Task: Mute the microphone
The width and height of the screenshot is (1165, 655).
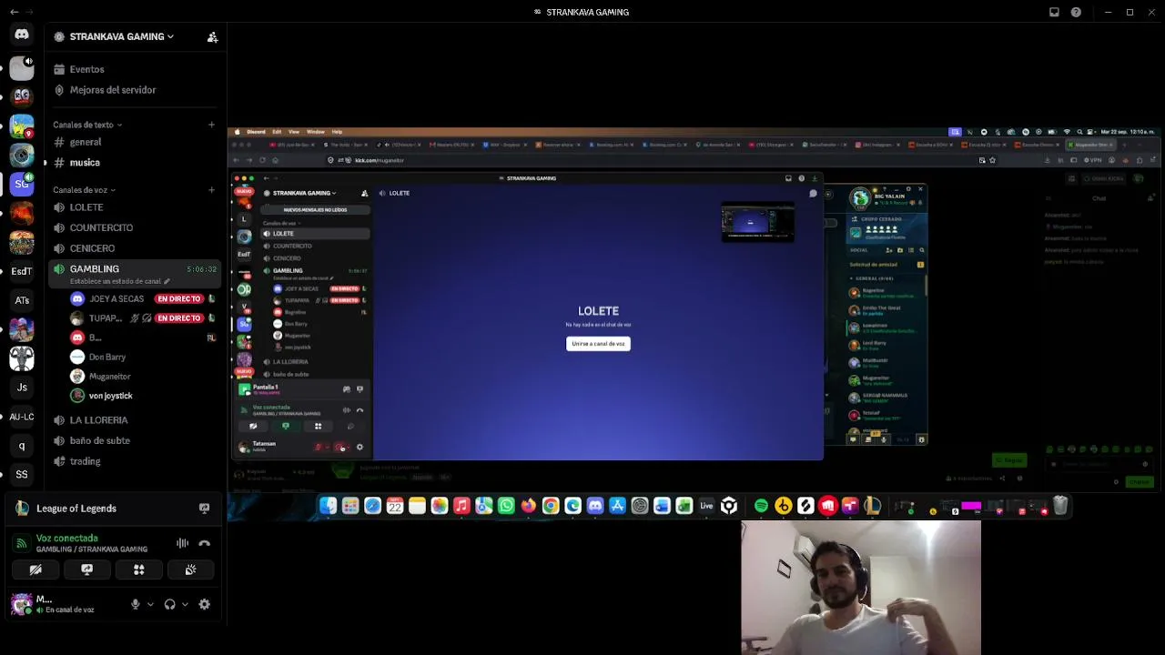Action: pos(135,604)
